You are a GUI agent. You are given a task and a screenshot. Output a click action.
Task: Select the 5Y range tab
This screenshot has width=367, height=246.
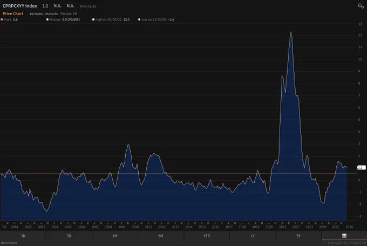tap(298, 236)
